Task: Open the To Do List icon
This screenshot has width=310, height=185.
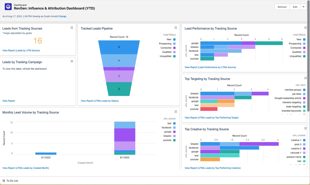Action: click(4, 181)
